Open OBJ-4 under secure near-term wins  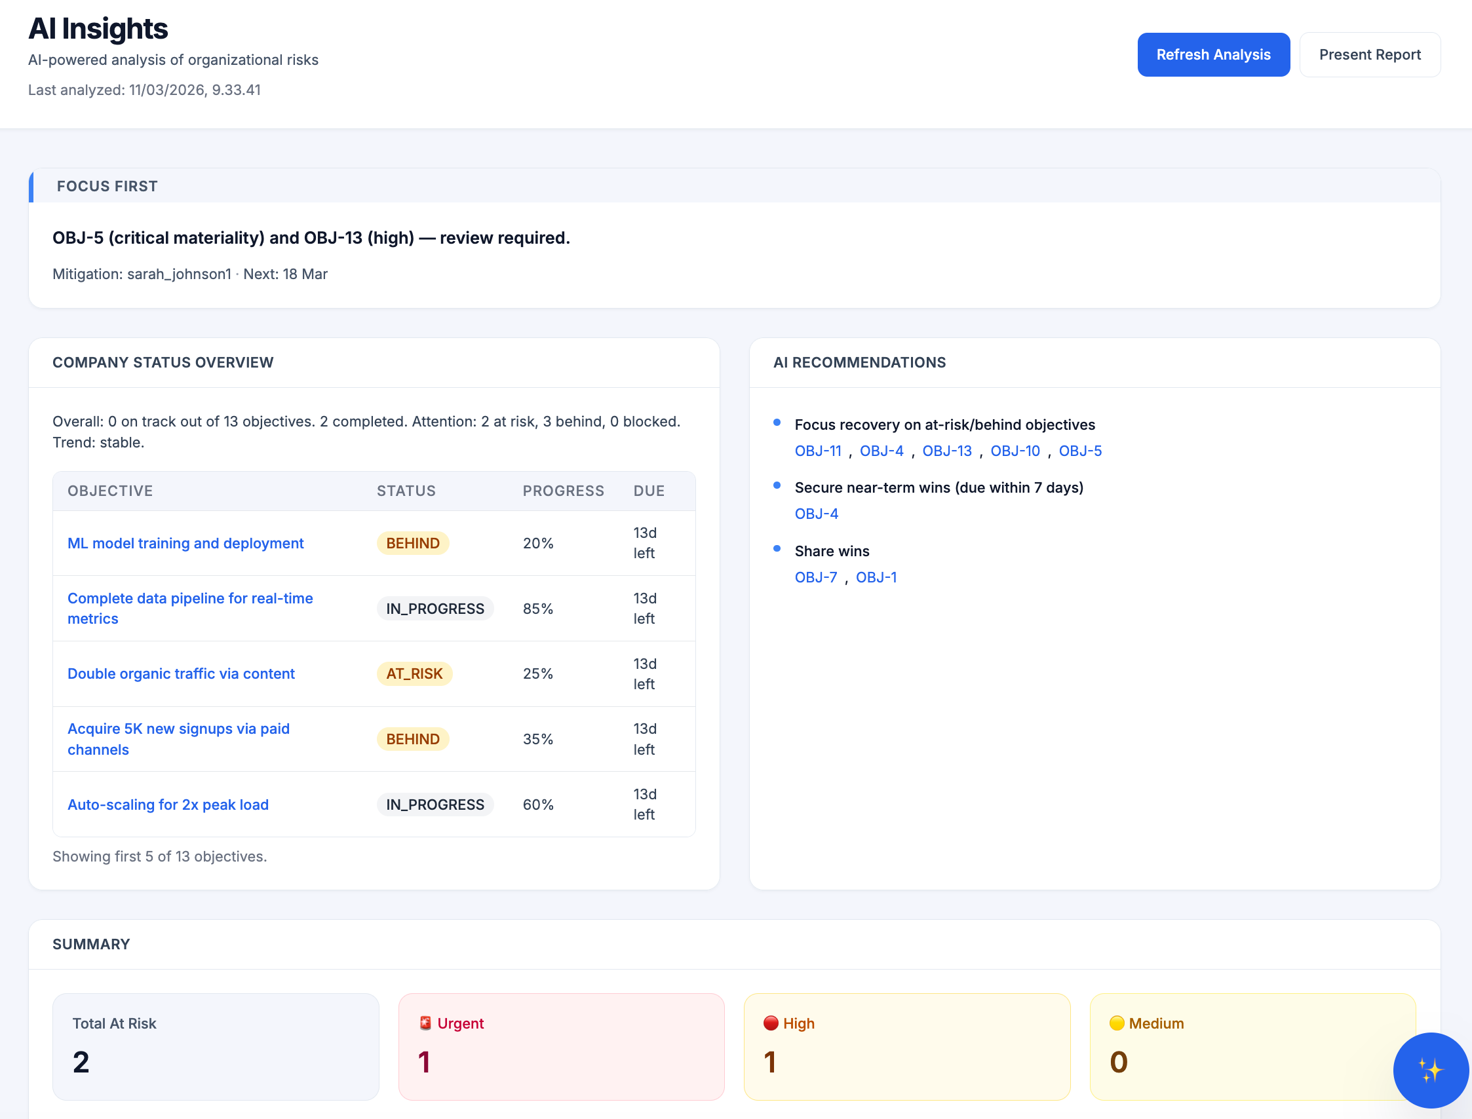point(817,513)
